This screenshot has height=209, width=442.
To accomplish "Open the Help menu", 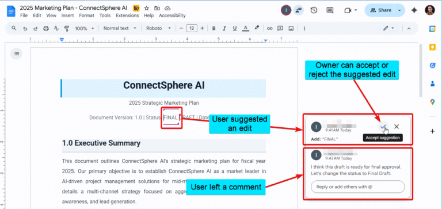I will coord(149,16).
